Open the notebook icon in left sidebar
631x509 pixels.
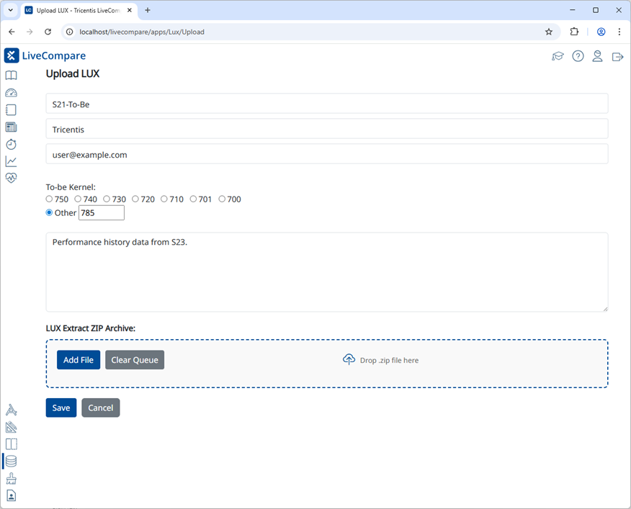pyautogui.click(x=11, y=109)
